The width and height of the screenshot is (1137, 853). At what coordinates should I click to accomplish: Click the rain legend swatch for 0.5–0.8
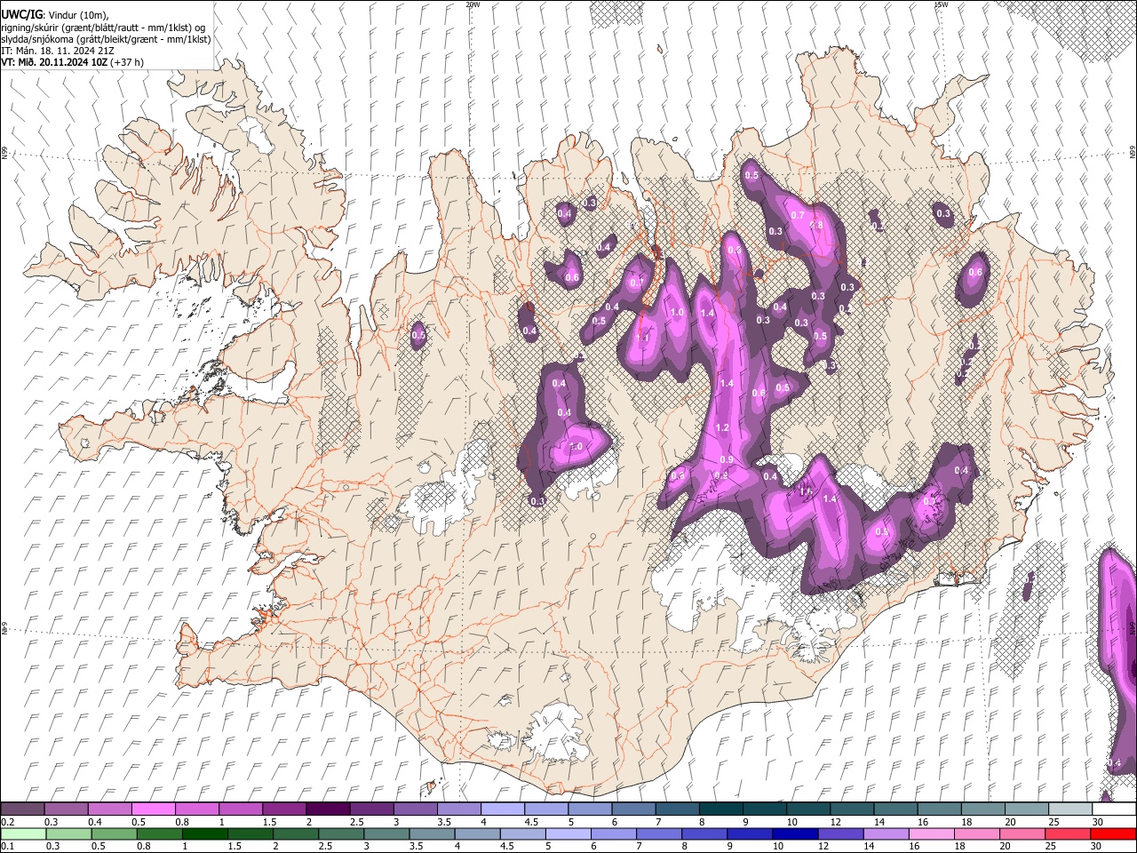point(114,833)
